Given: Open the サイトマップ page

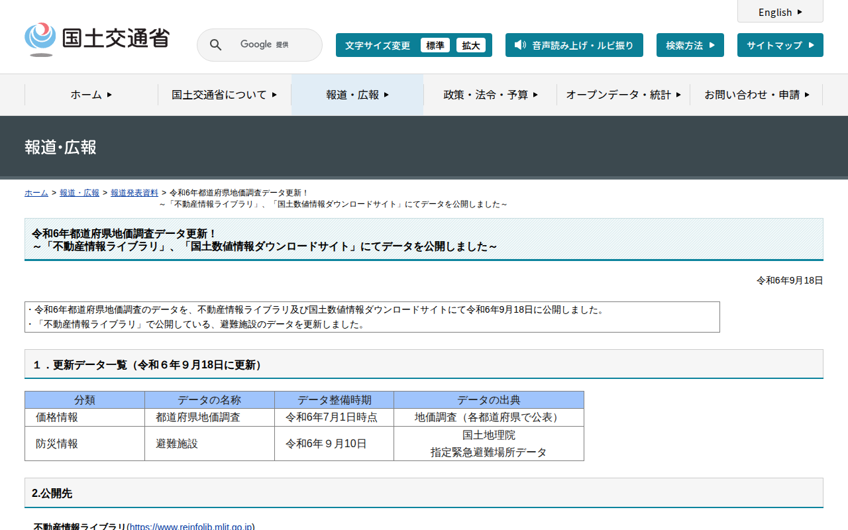Looking at the screenshot, I should point(780,45).
